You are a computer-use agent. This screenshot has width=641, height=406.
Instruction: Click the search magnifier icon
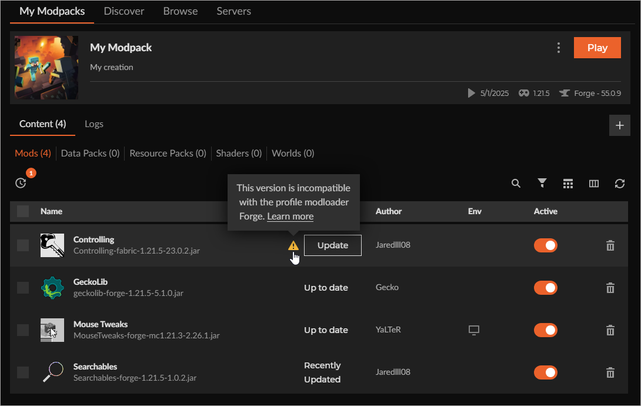point(516,183)
